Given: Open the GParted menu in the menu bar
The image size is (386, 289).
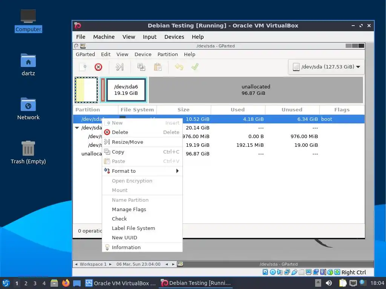Looking at the screenshot, I should pos(85,54).
